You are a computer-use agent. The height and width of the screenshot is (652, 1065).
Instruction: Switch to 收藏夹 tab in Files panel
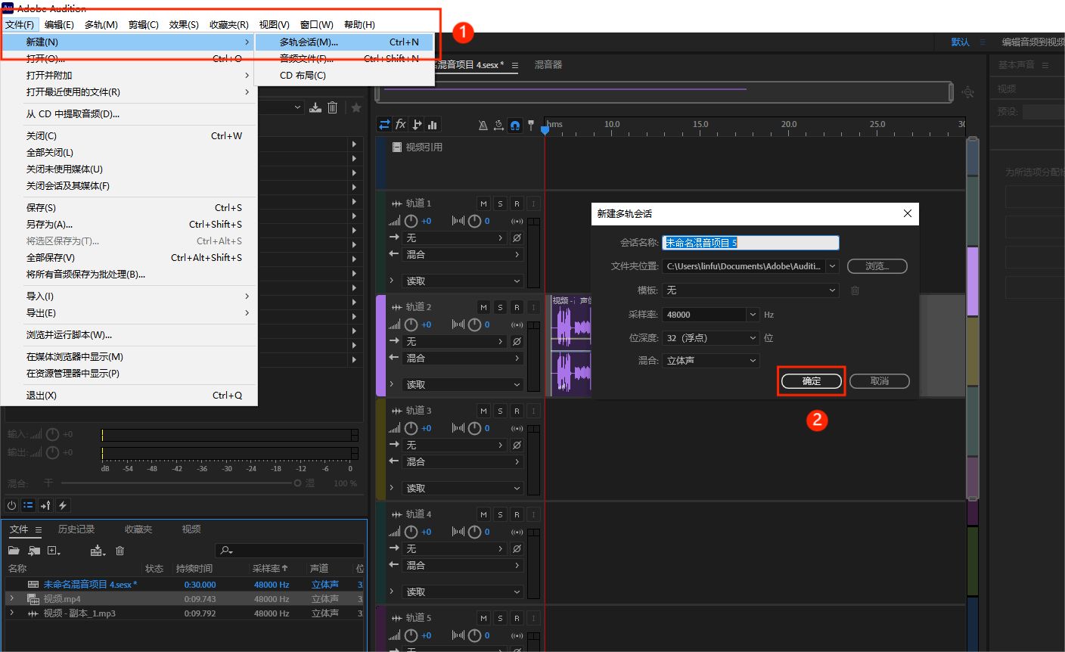tap(138, 529)
